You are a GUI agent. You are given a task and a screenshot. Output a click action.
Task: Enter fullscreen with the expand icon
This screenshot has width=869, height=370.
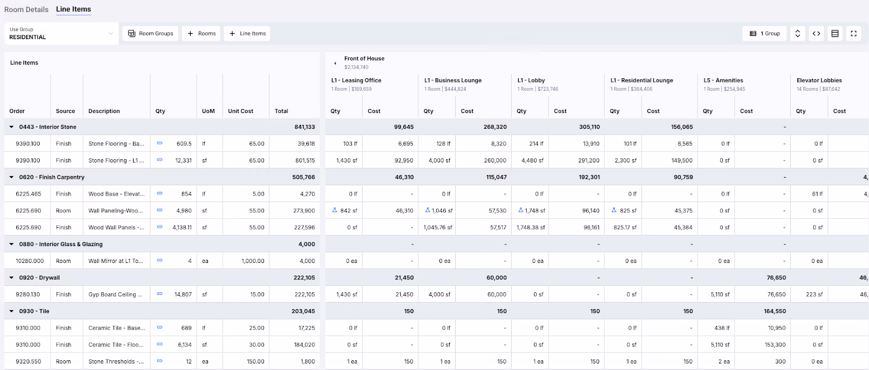[x=854, y=34]
